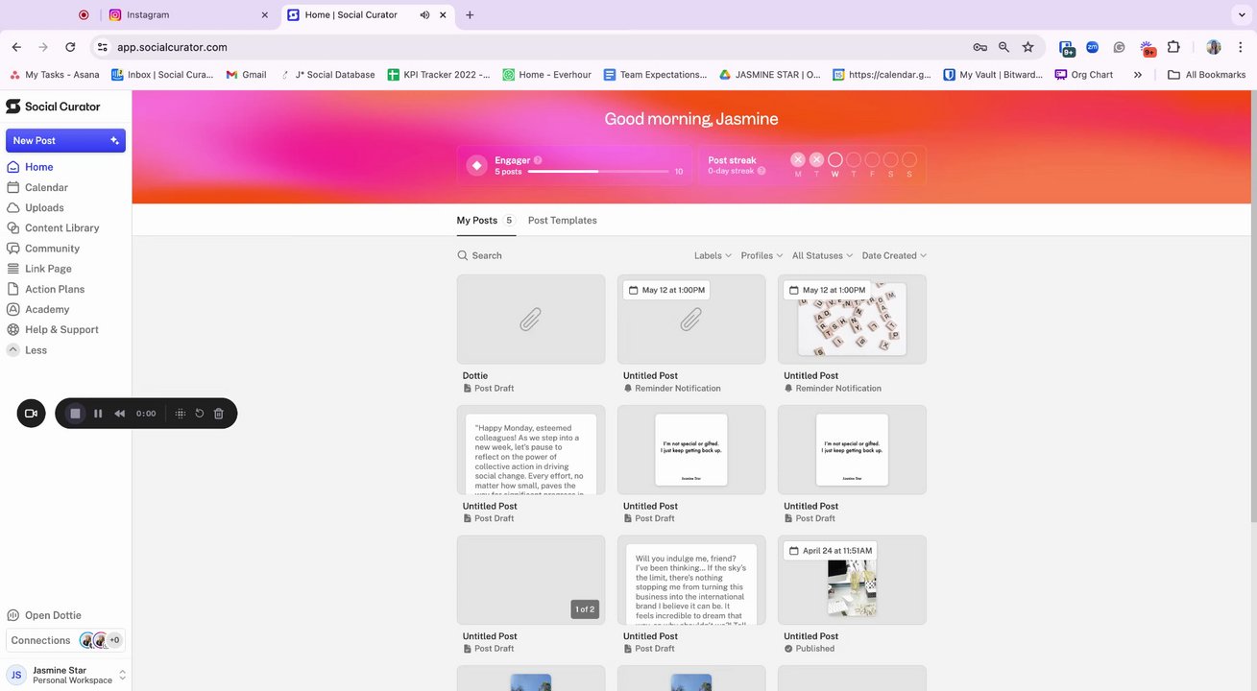Open Academy in the sidebar

point(47,309)
